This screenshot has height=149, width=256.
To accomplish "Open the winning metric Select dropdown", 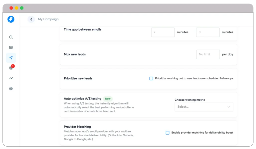I will coord(204,107).
